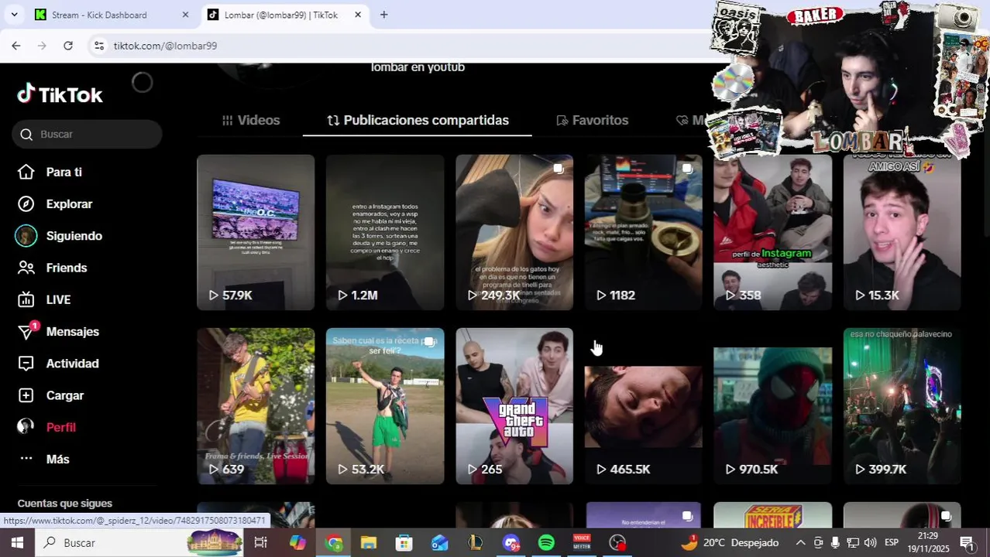Close the Kick Dashboard tab
Viewport: 990px width, 557px height.
pyautogui.click(x=185, y=15)
